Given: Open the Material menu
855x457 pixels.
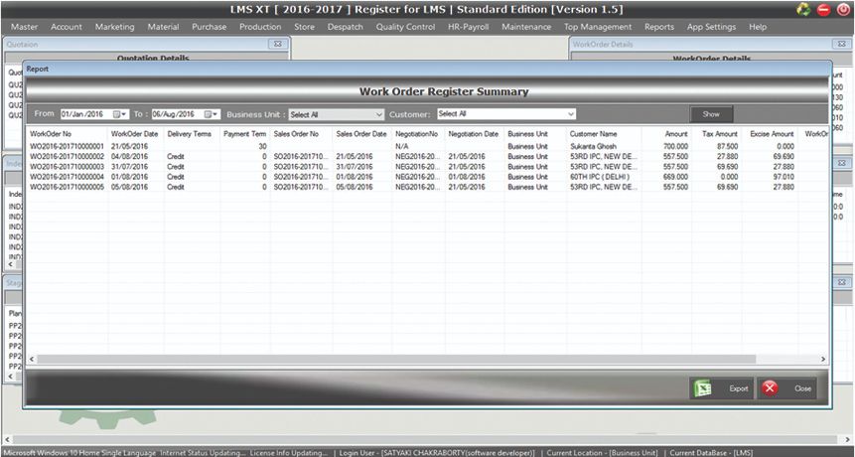Looking at the screenshot, I should pos(163,27).
